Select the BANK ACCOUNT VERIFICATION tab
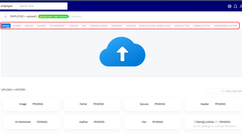This screenshot has height=136, width=242. 155,26
